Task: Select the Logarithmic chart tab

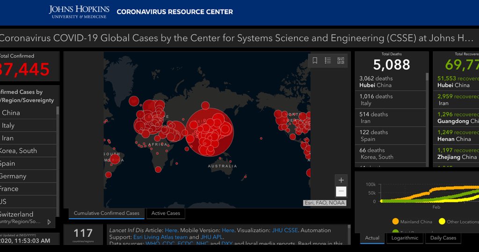Action: pos(405,238)
